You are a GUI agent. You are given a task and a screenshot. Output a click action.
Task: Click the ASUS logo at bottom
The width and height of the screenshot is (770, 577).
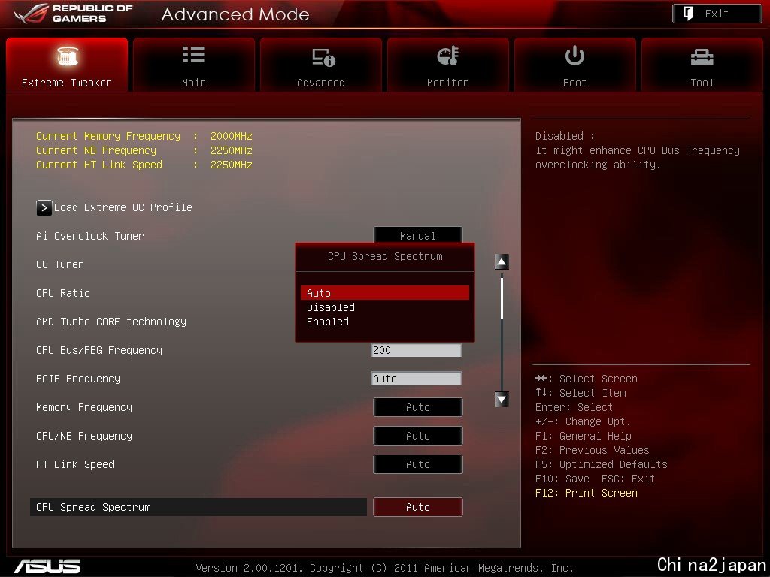(x=47, y=566)
